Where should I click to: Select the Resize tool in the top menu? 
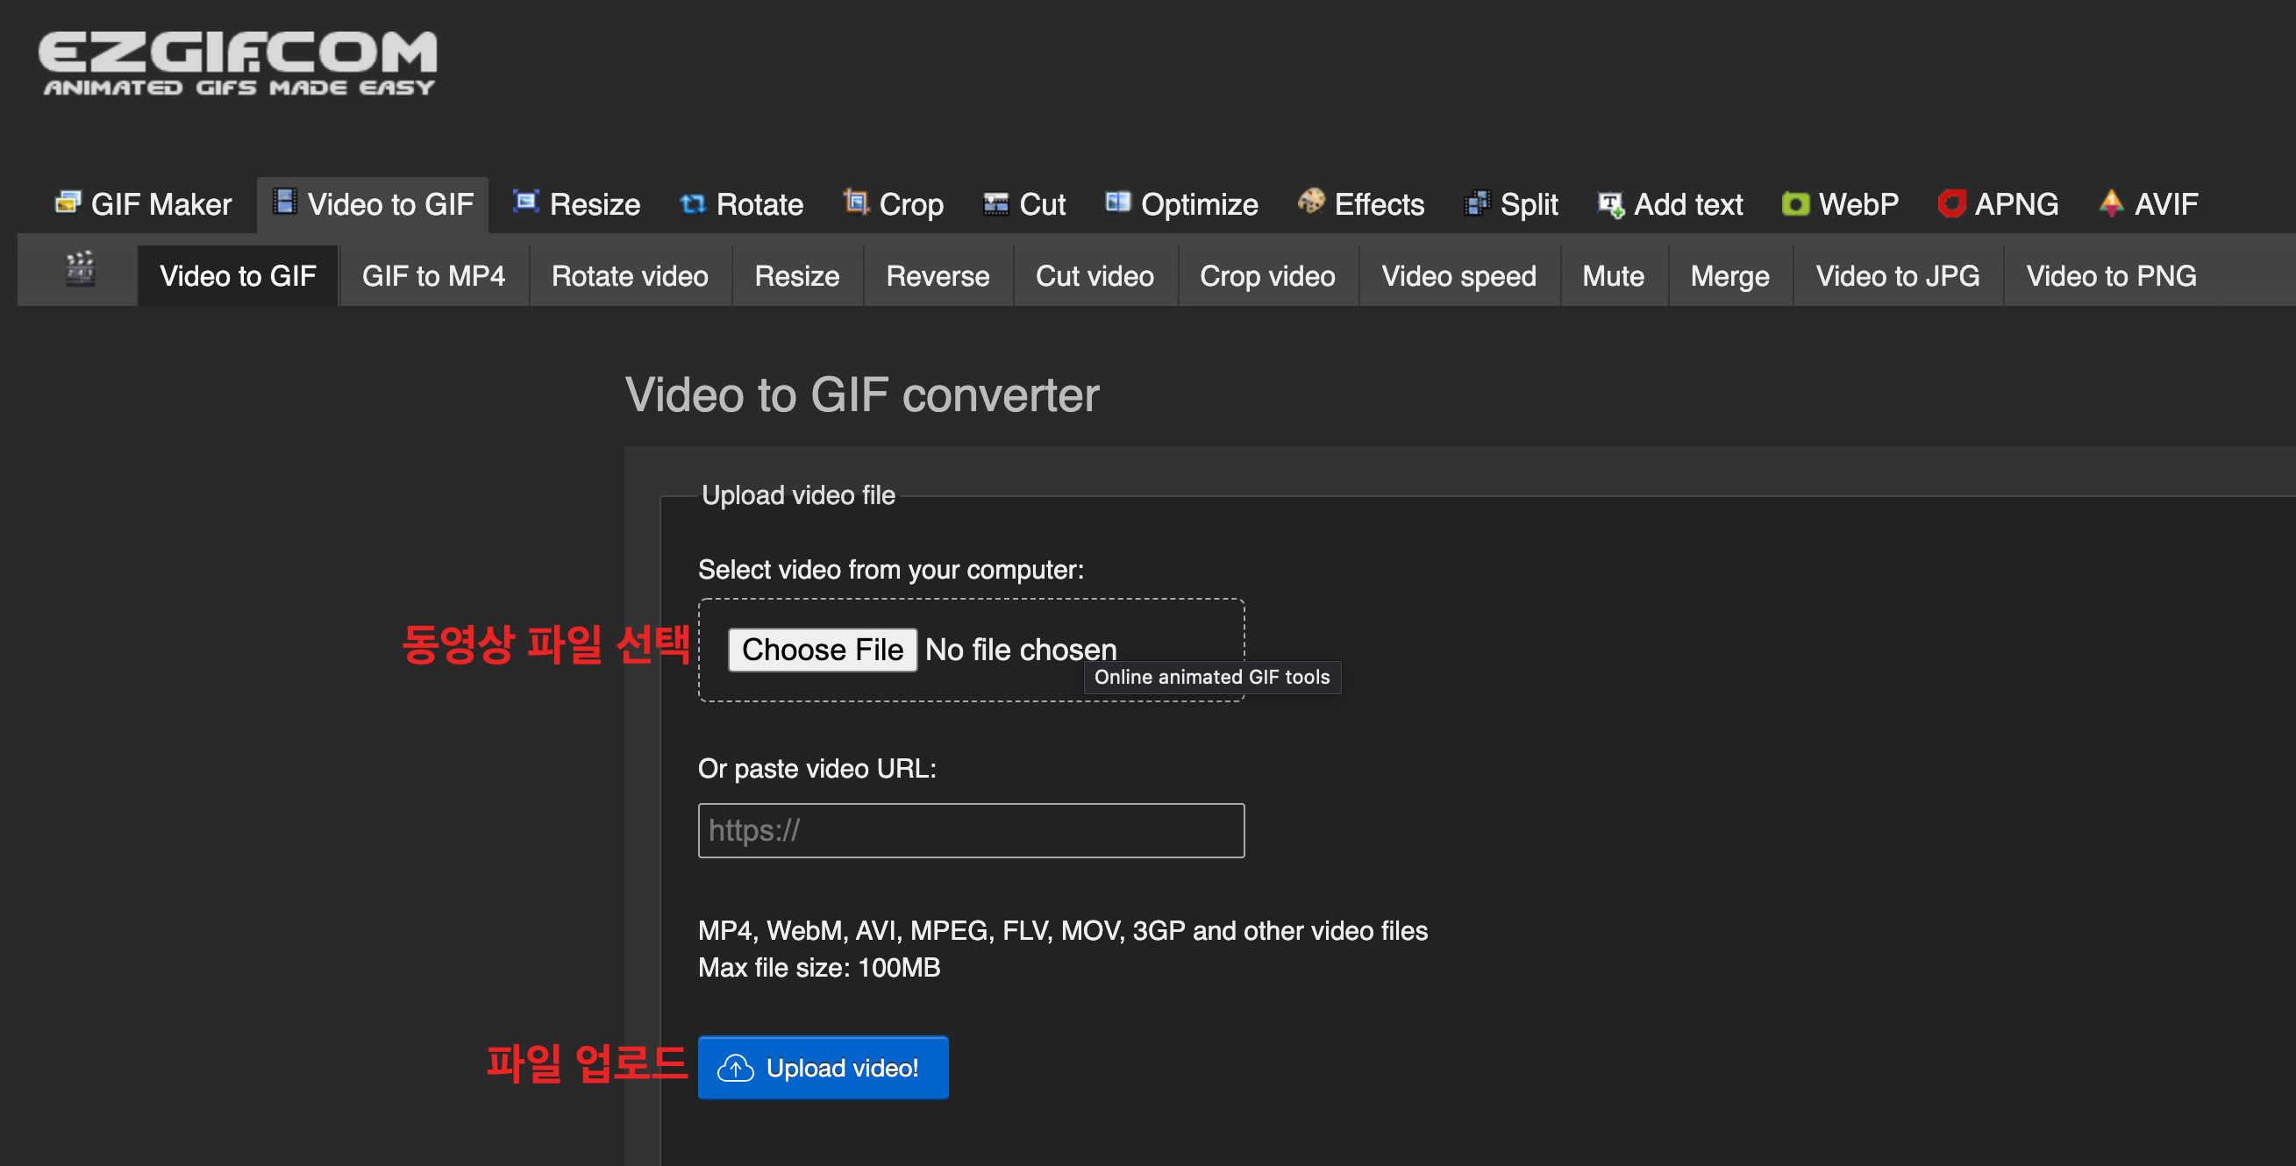[576, 205]
